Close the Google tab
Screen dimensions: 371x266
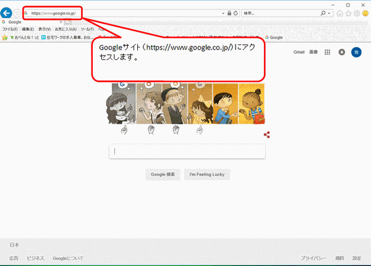tap(61, 22)
